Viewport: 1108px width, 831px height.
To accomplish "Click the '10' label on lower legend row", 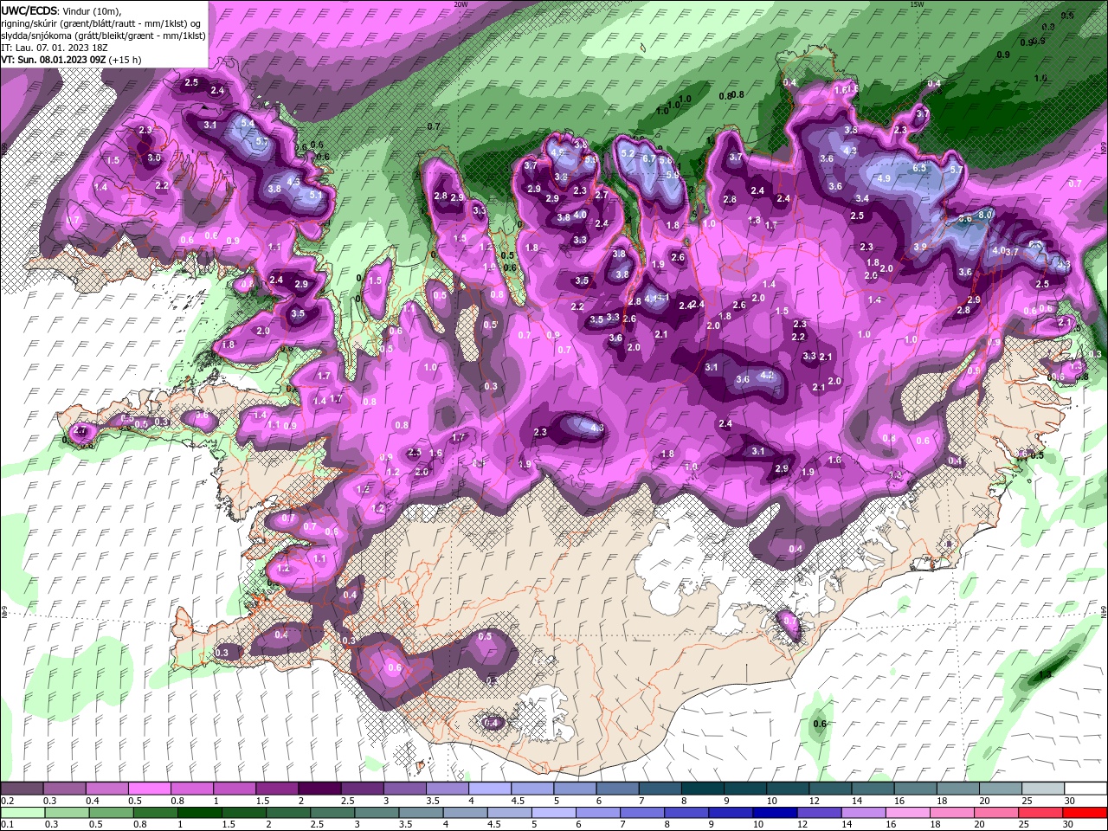I will [x=758, y=824].
